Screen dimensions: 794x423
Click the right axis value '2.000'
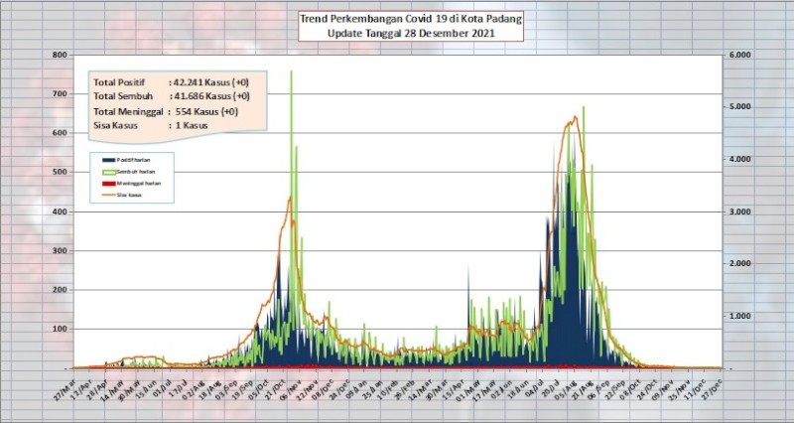coord(740,264)
